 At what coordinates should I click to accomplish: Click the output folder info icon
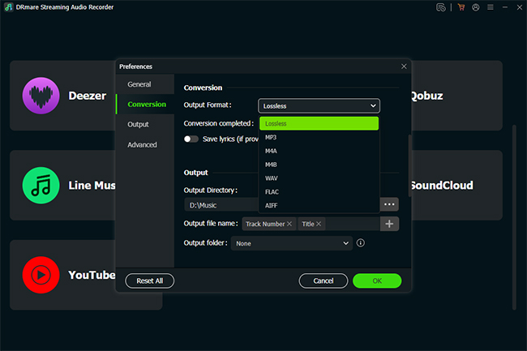click(360, 243)
